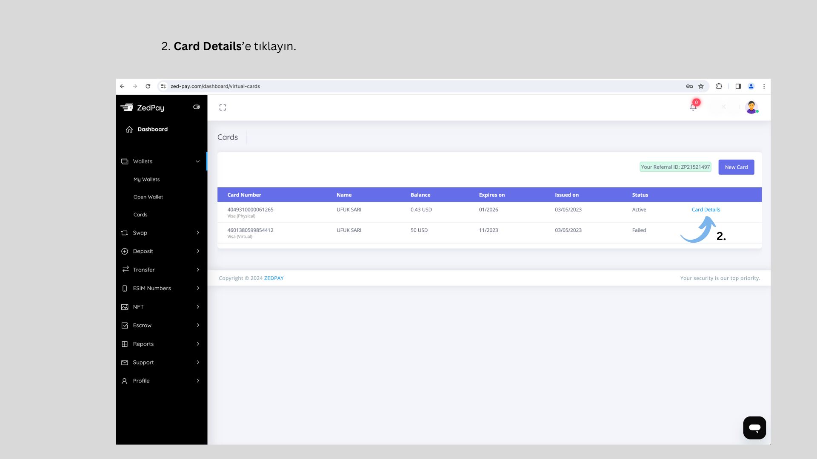The height and width of the screenshot is (459, 817).
Task: Click the Issued on column header
Action: (x=567, y=195)
